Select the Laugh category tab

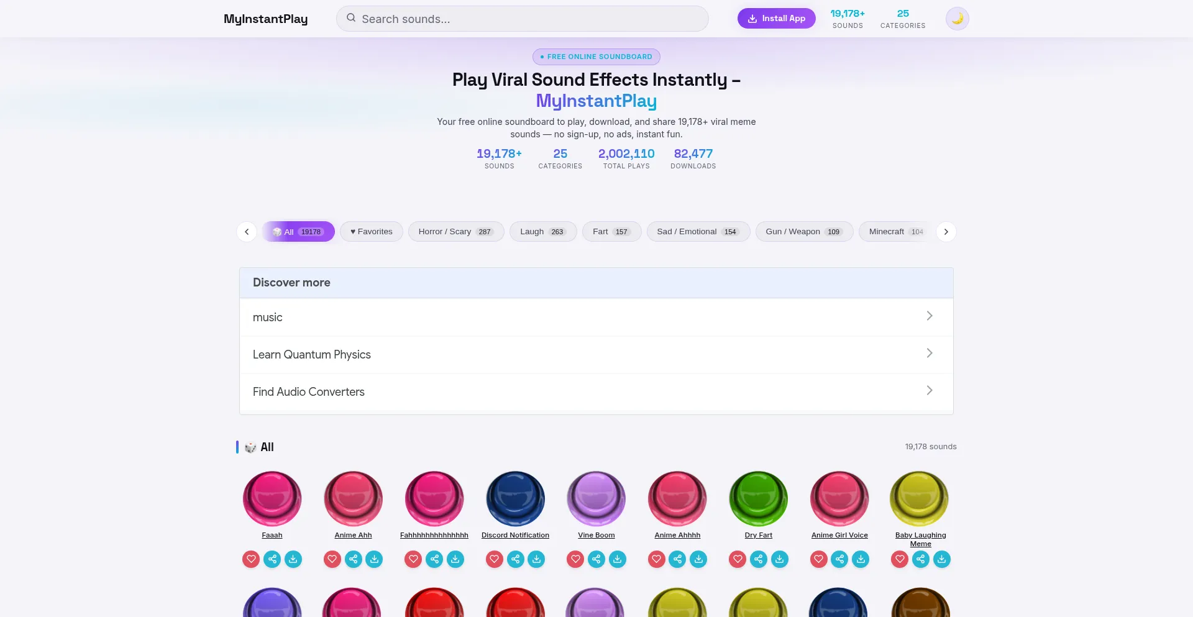[543, 232]
